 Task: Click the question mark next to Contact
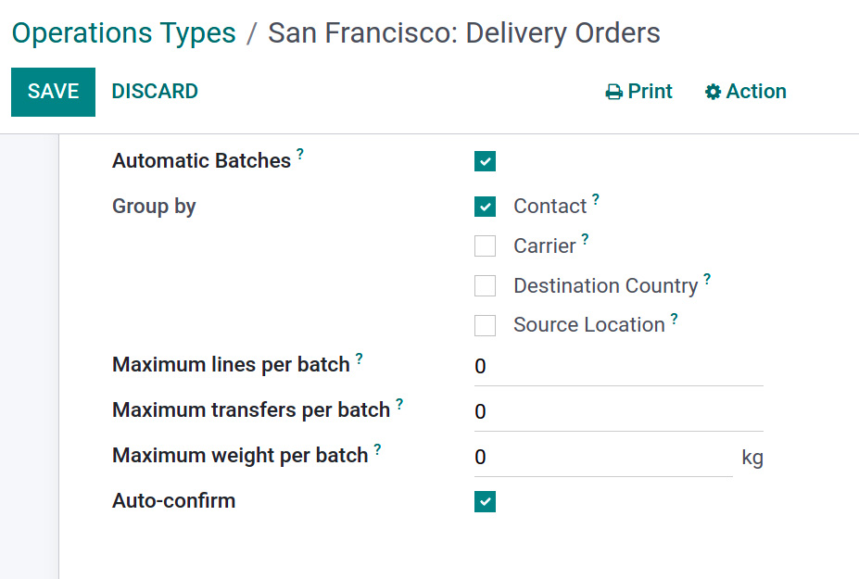pos(596,199)
